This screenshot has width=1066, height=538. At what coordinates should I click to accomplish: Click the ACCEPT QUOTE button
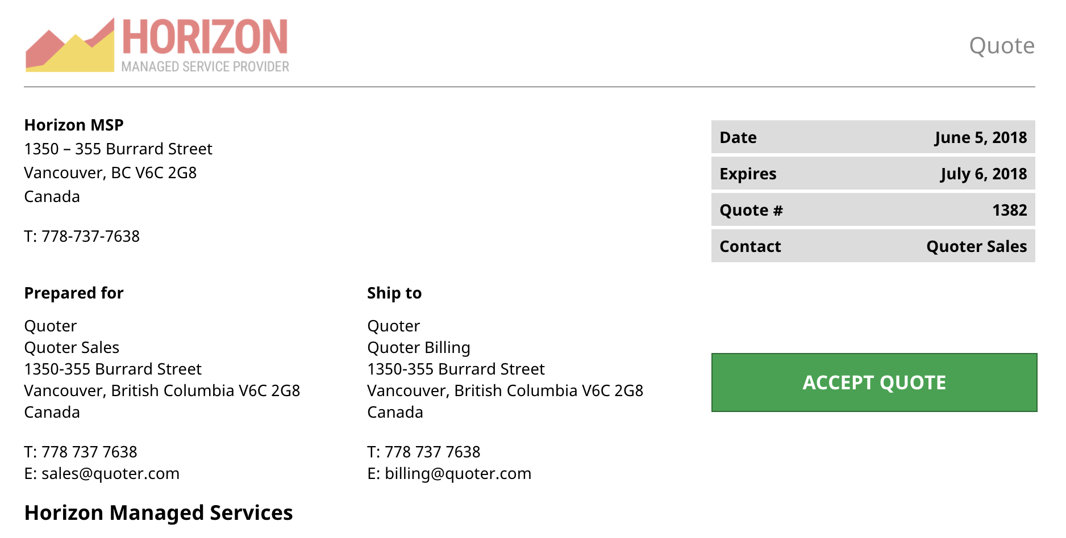(x=874, y=383)
